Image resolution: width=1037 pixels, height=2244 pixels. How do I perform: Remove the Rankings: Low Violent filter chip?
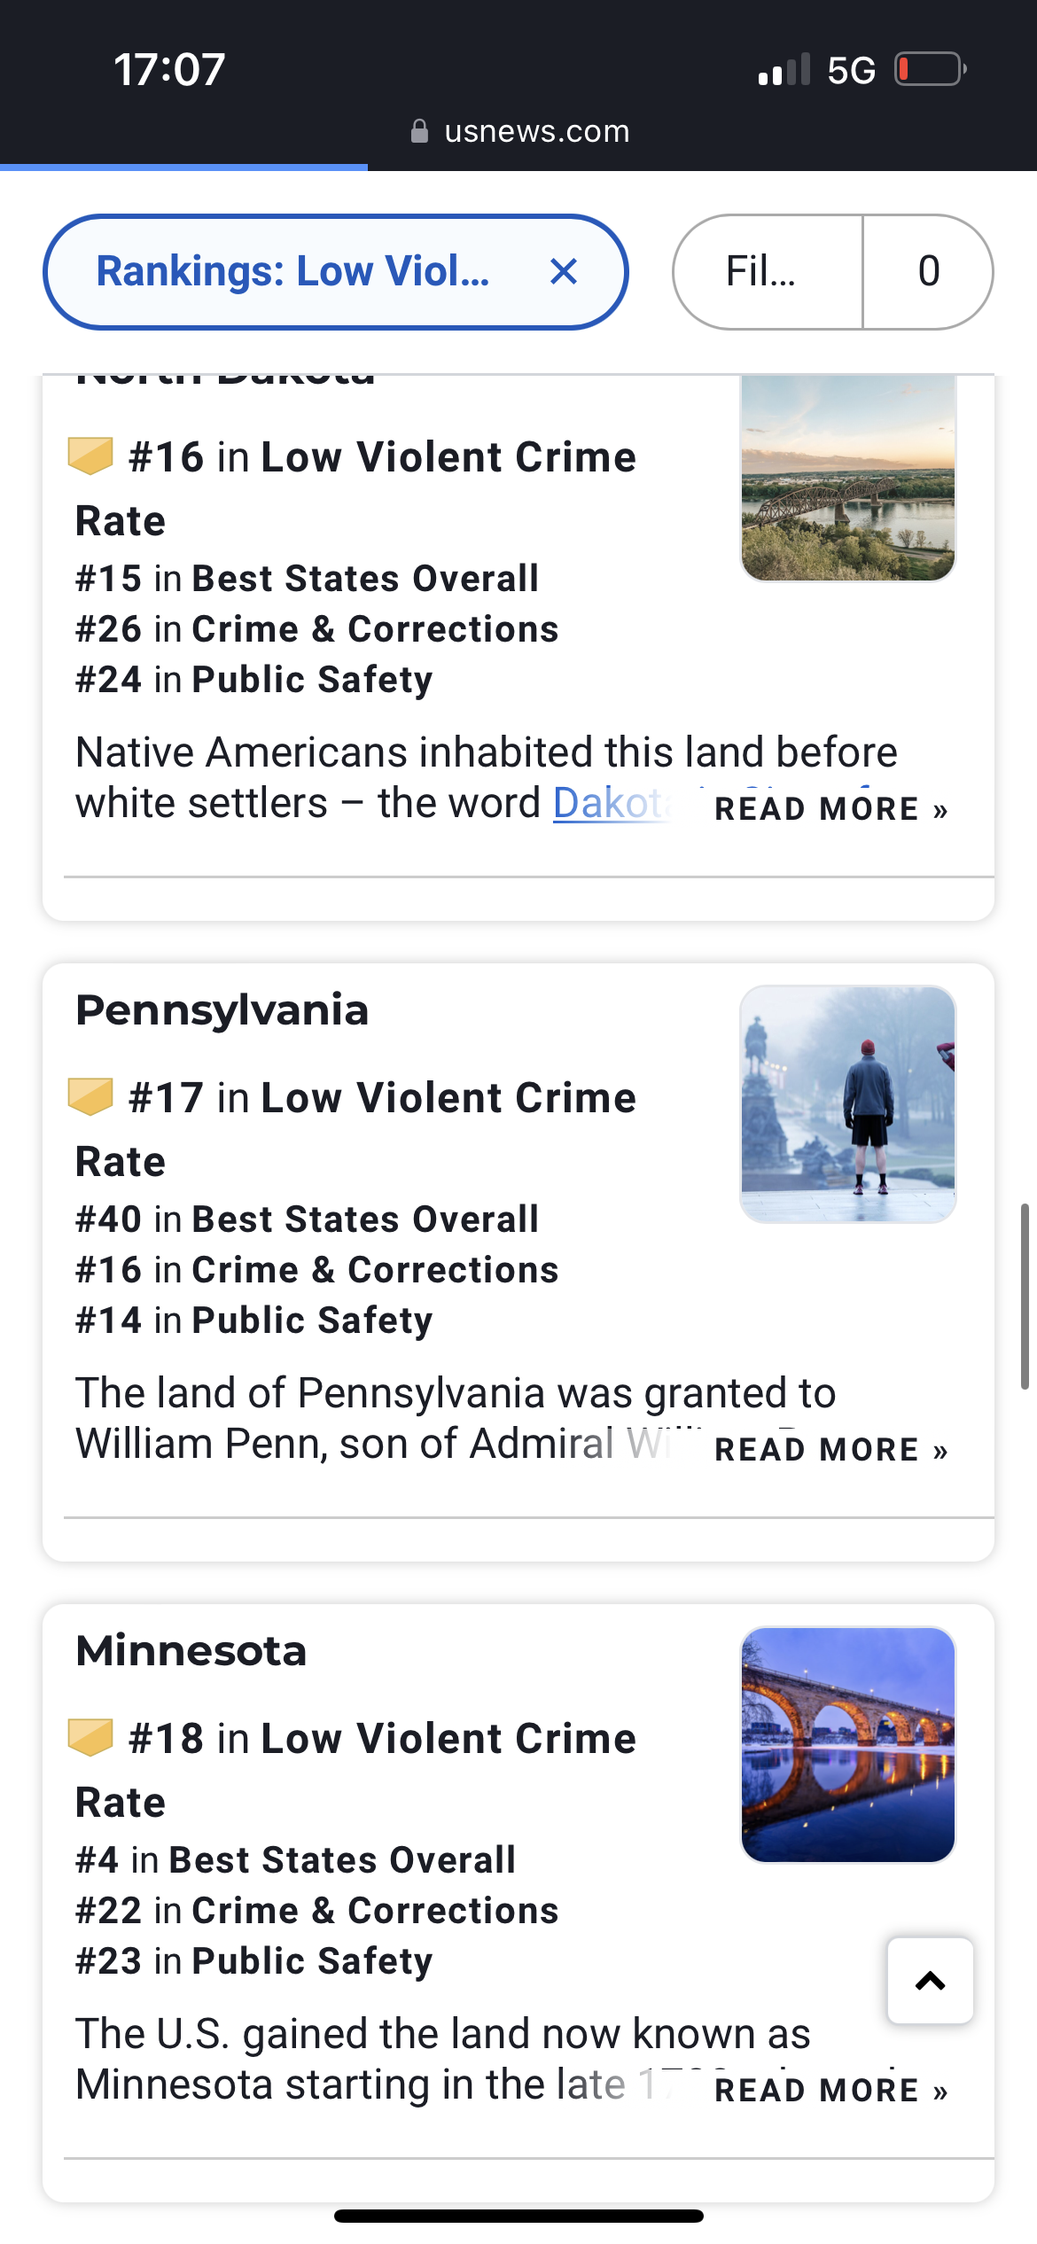(x=564, y=271)
